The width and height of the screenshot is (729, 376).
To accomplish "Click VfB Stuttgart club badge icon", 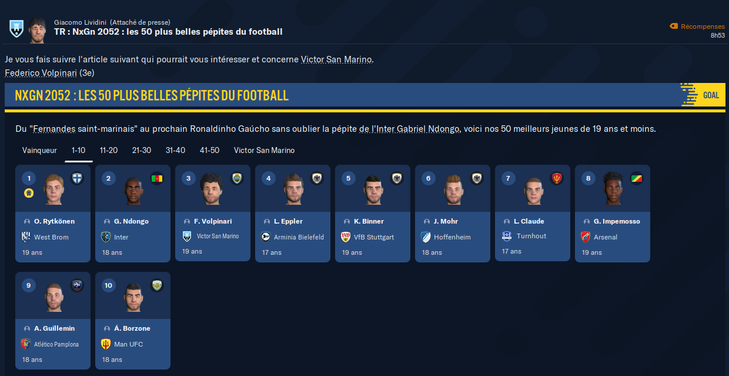I will tap(346, 237).
